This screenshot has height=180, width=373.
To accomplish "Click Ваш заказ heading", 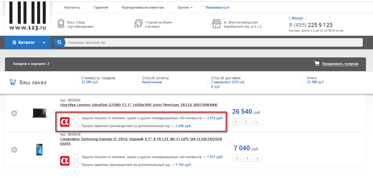I will [33, 82].
